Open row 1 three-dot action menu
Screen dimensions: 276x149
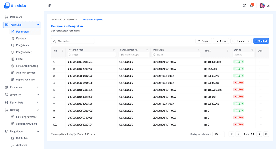pos(260,62)
